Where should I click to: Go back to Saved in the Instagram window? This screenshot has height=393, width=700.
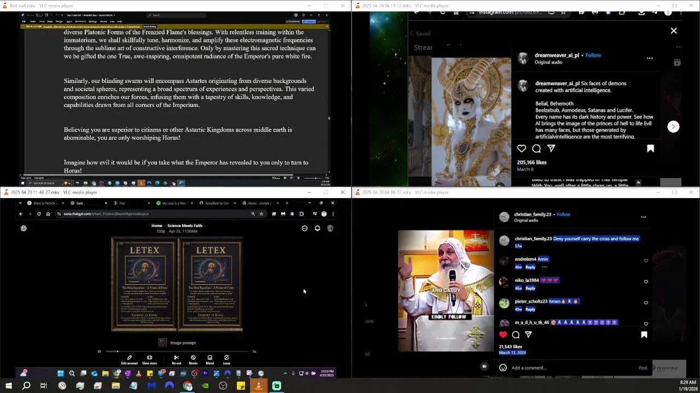click(x=420, y=33)
